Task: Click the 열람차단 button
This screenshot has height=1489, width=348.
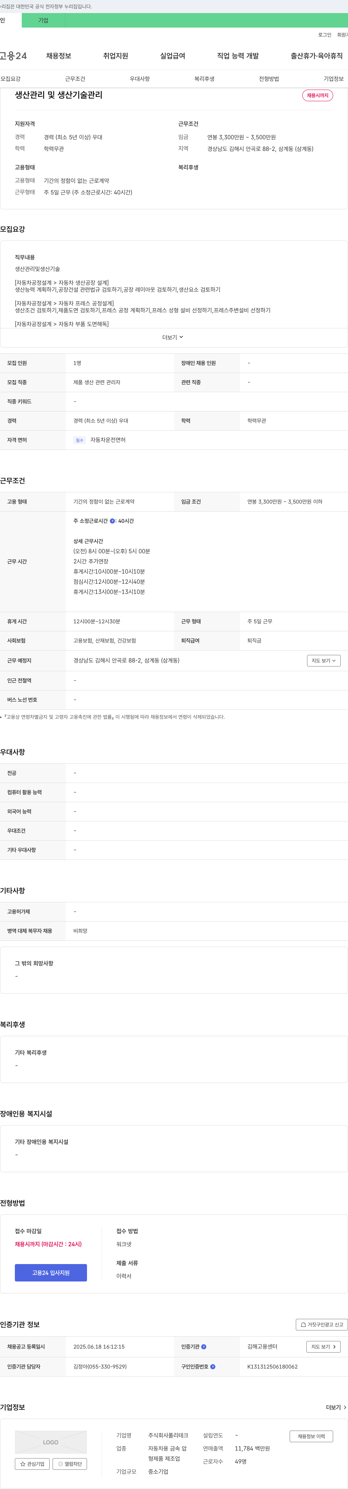Action: (x=70, y=1464)
